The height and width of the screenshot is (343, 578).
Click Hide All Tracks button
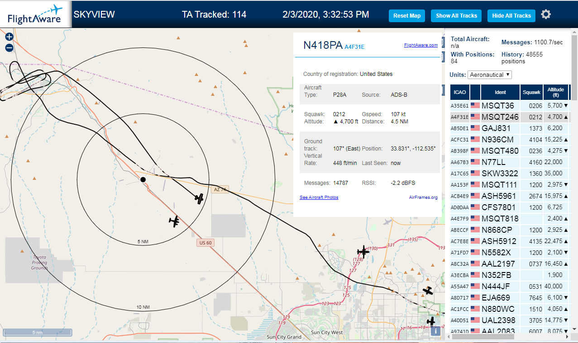(x=511, y=15)
